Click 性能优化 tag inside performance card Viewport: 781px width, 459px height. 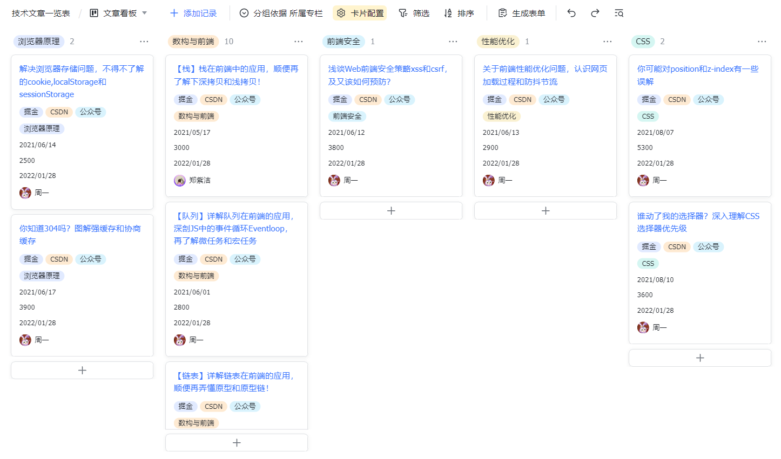click(502, 117)
